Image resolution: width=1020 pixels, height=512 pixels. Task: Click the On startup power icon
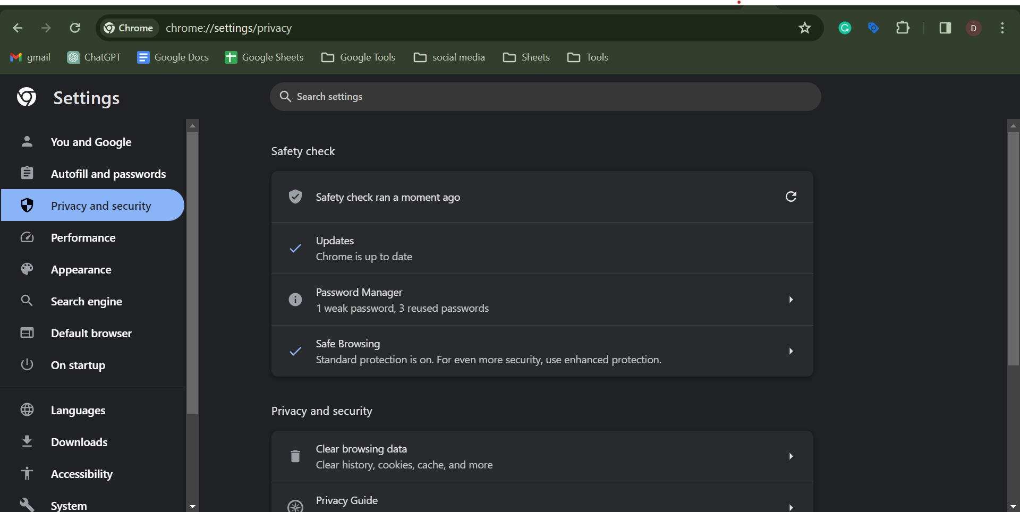[27, 364]
